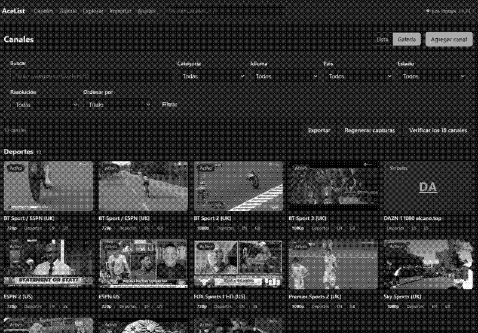Open the Idioma dropdown

(x=284, y=77)
